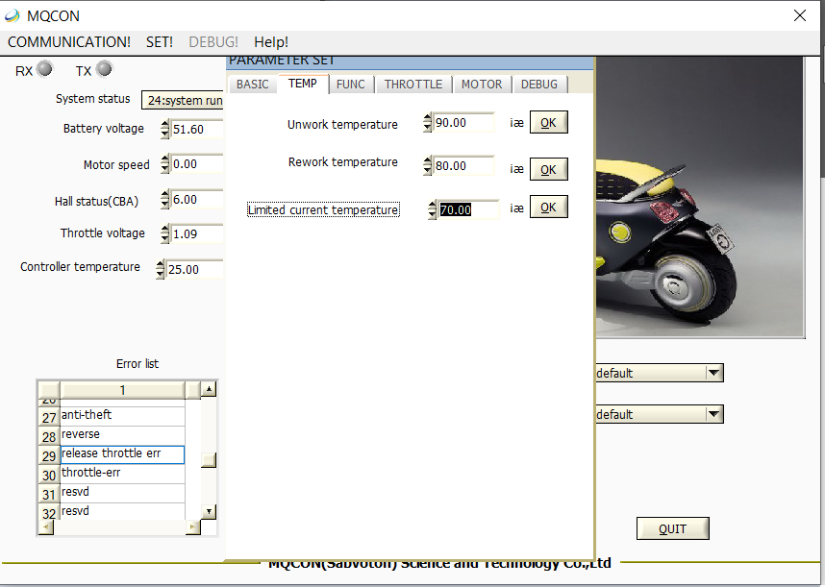Switch to the THROTTLE tab
Viewport: 825px width, 587px height.
point(413,85)
